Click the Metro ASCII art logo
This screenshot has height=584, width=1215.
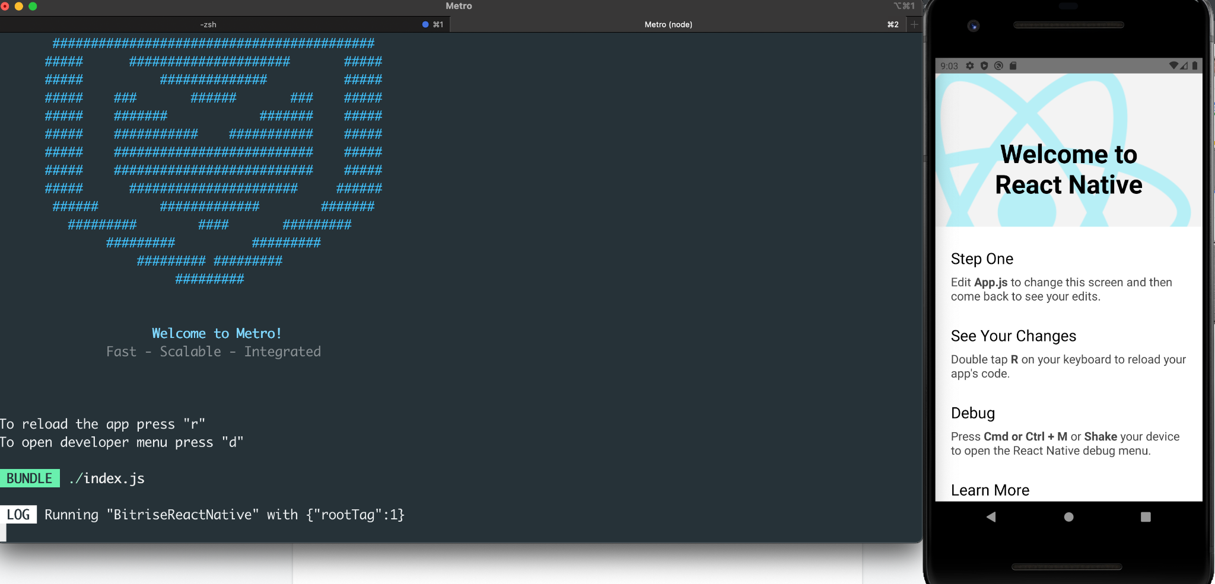214,161
